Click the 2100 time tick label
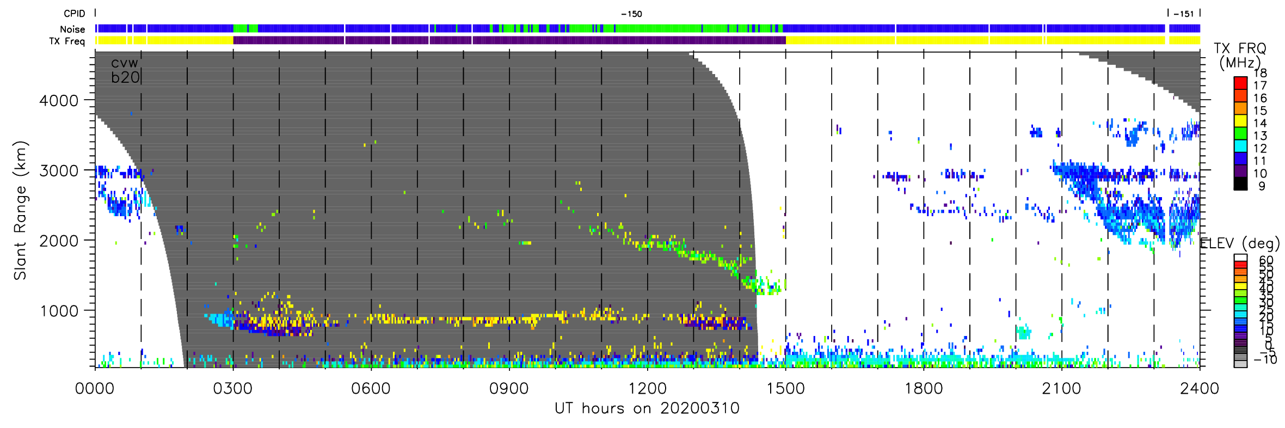Image resolution: width=1285 pixels, height=428 pixels. [x=1061, y=389]
